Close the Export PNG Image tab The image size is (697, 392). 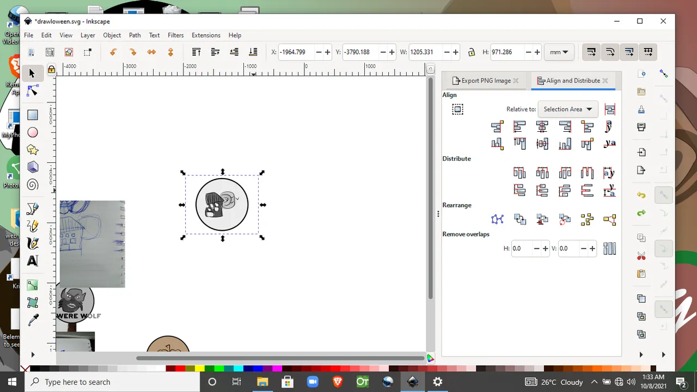(x=516, y=81)
